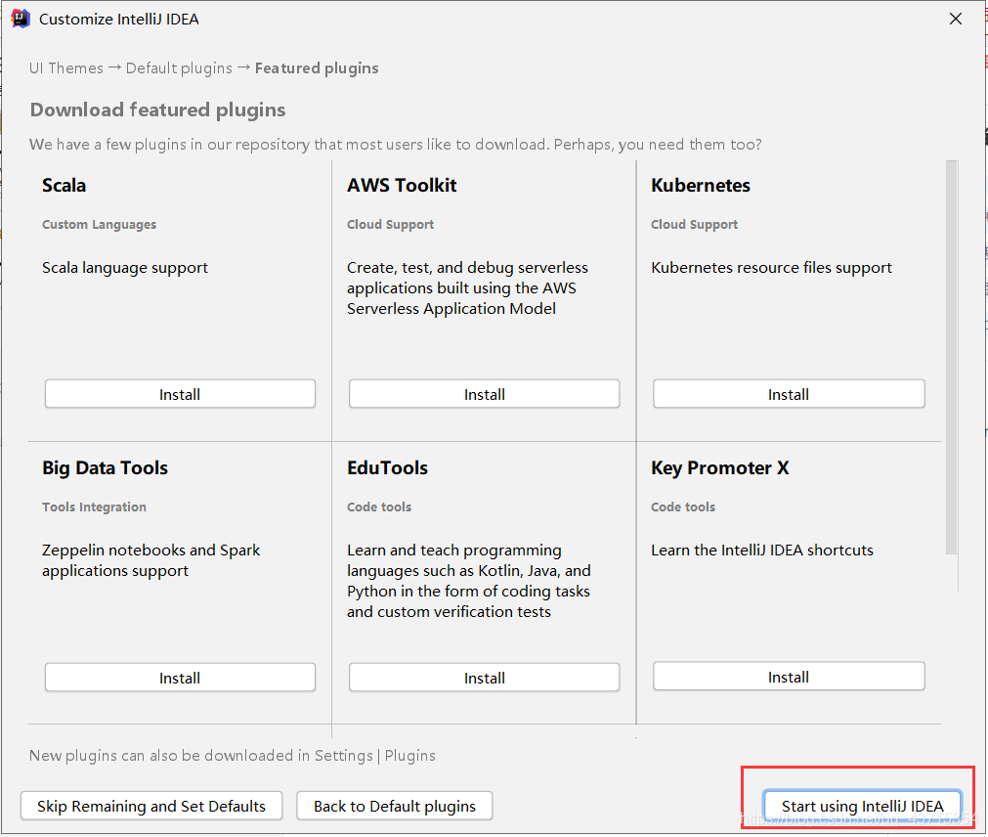Click Cloud Support label under Kubernetes
This screenshot has height=837, width=988.
tap(694, 224)
